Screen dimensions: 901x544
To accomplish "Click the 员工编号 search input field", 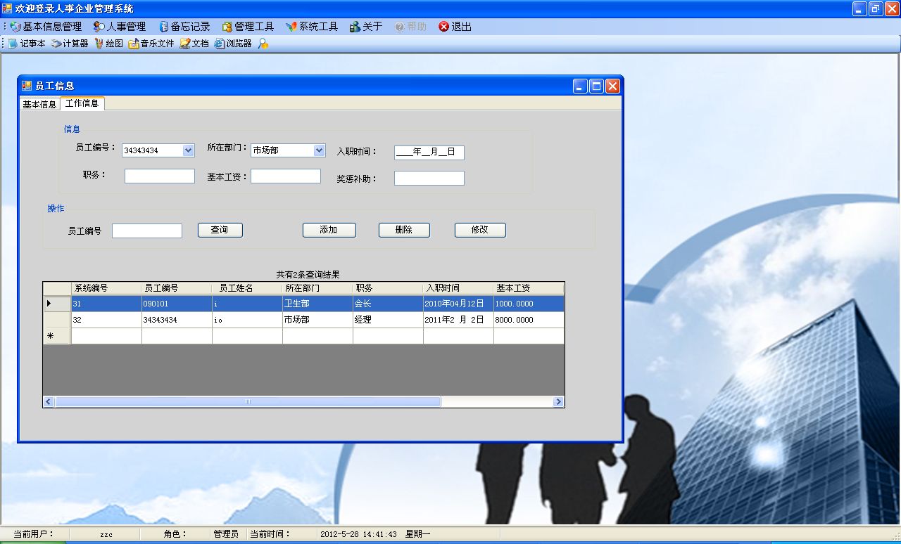I will point(147,231).
